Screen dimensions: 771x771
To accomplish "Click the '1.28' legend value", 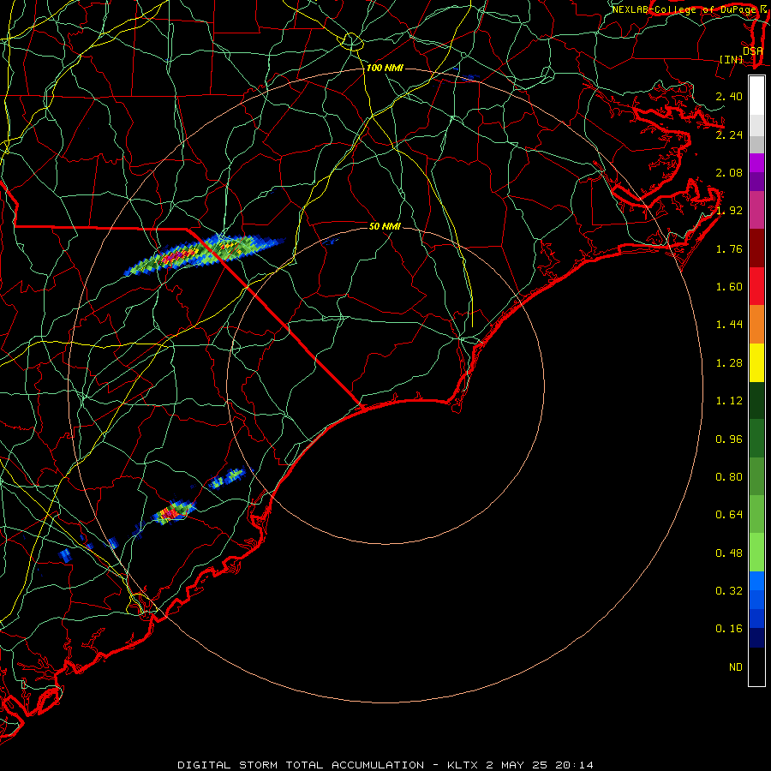I will pyautogui.click(x=729, y=363).
